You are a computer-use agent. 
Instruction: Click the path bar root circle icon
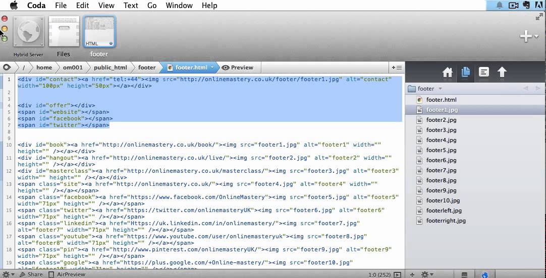click(7, 67)
